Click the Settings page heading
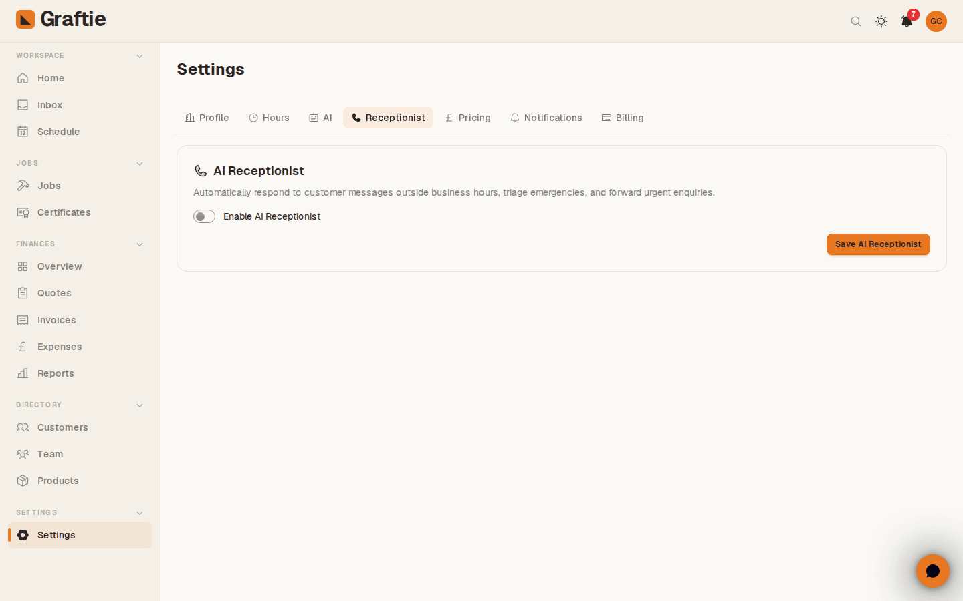 tap(211, 69)
